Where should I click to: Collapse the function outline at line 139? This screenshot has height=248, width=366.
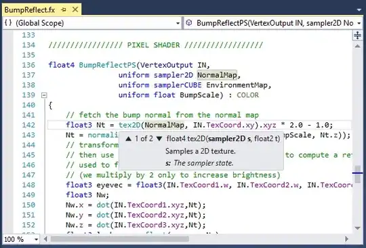coord(44,95)
